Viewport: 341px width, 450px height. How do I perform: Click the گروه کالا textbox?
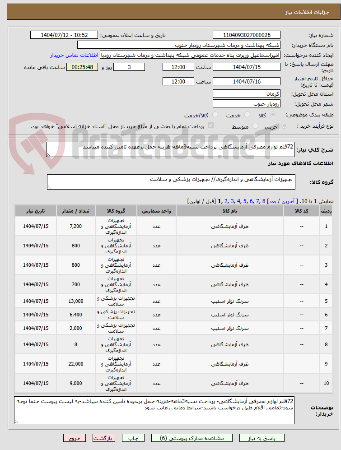171,181
